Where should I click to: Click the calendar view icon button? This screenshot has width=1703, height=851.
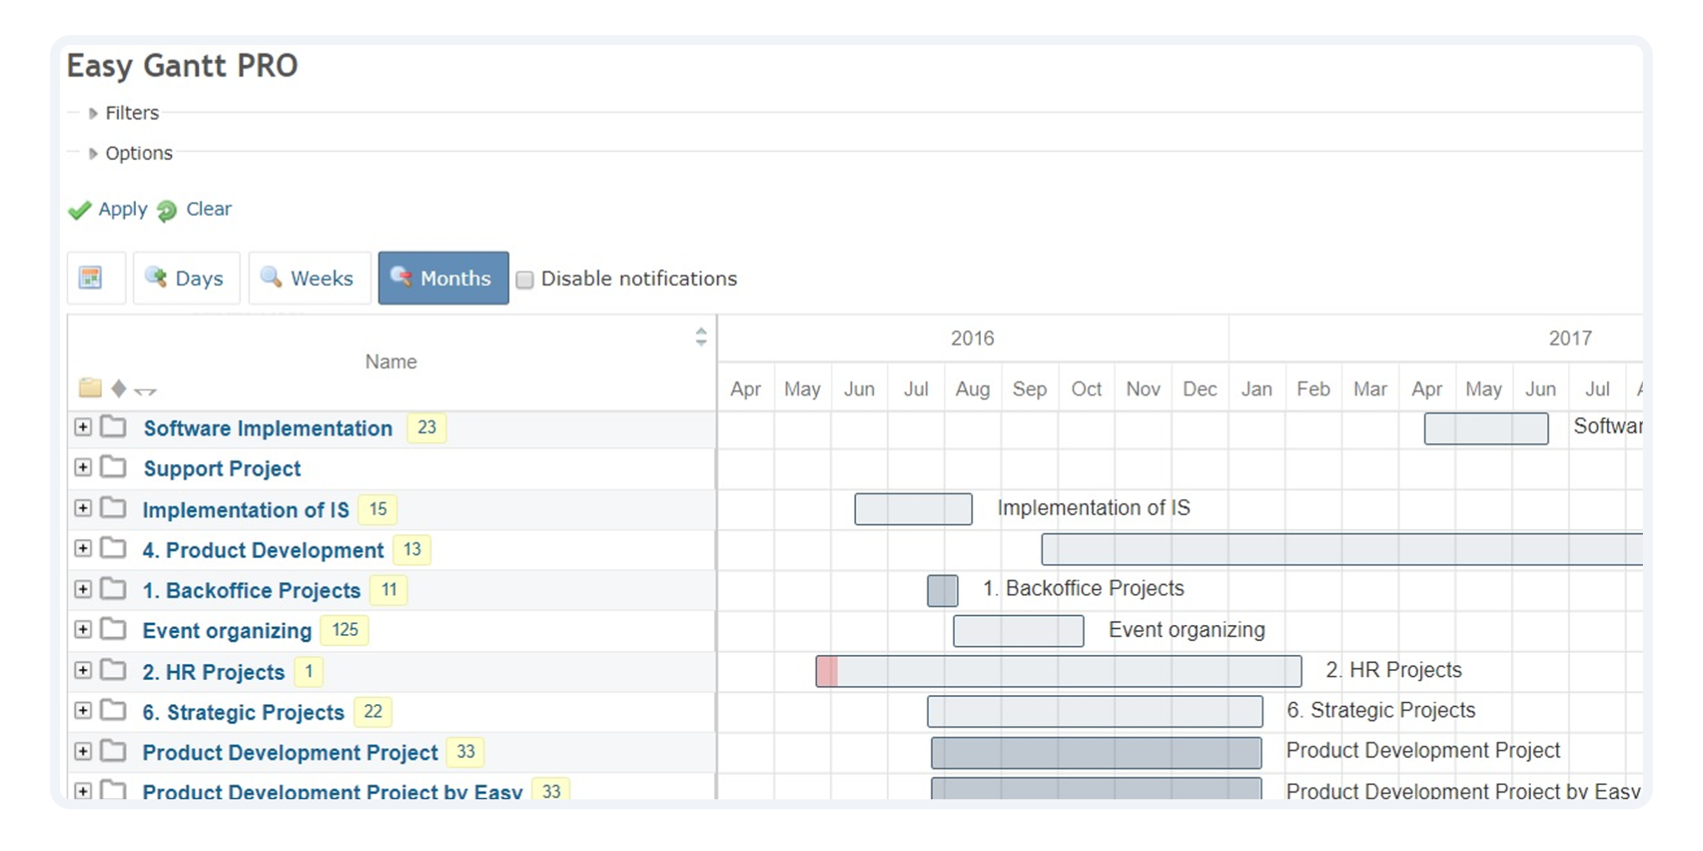pyautogui.click(x=91, y=278)
